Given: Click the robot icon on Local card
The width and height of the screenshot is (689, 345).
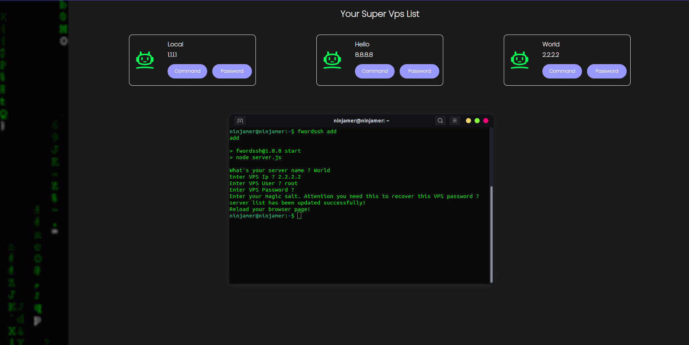Looking at the screenshot, I should tap(145, 60).
